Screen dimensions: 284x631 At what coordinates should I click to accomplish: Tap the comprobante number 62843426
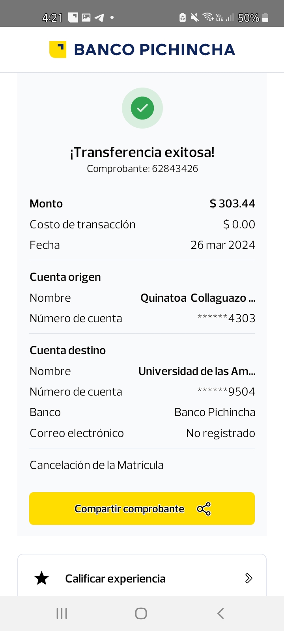(x=175, y=169)
